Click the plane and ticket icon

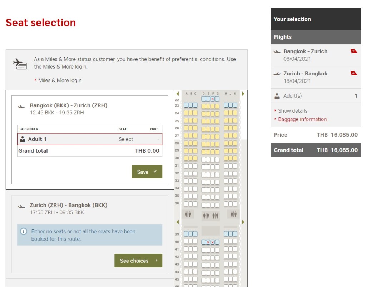(x=20, y=63)
